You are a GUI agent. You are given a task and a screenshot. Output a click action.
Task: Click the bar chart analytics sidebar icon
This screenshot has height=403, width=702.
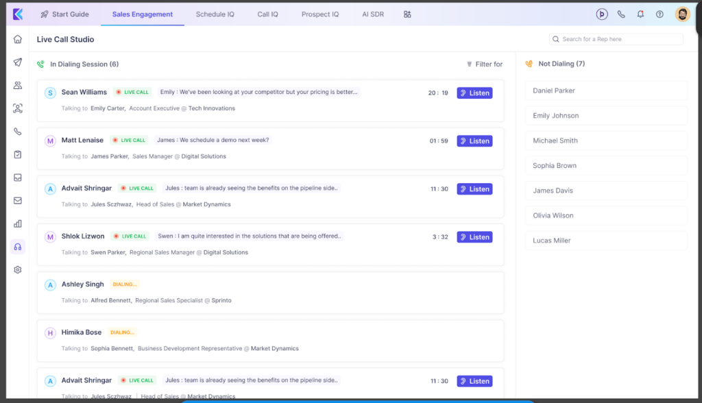click(18, 223)
